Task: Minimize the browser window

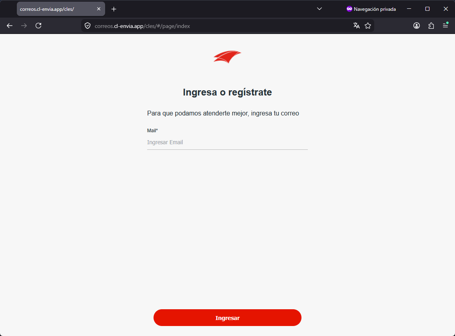Action: (x=409, y=9)
